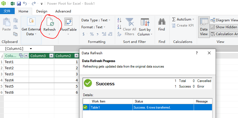
Task: Apply percentage format icon
Action: click(x=92, y=34)
